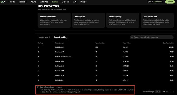Open the Guild Attribution card
This screenshot has height=95, width=177.
(x=157, y=20)
